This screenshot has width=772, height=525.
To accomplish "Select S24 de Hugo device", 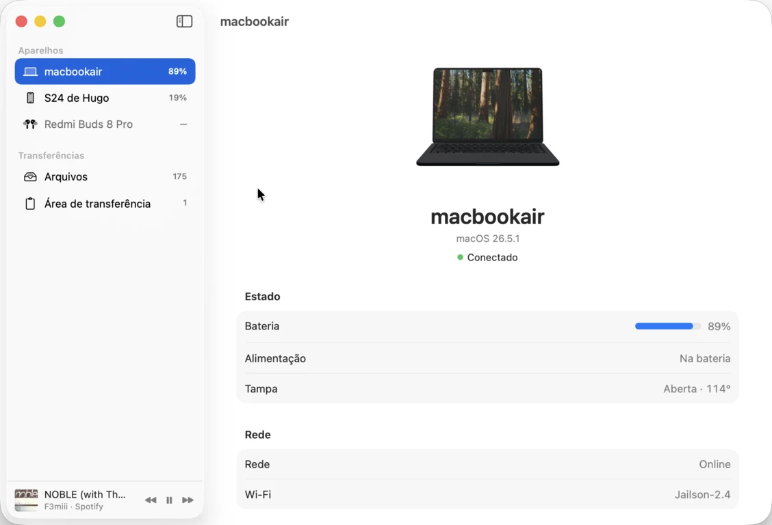I will [x=105, y=98].
